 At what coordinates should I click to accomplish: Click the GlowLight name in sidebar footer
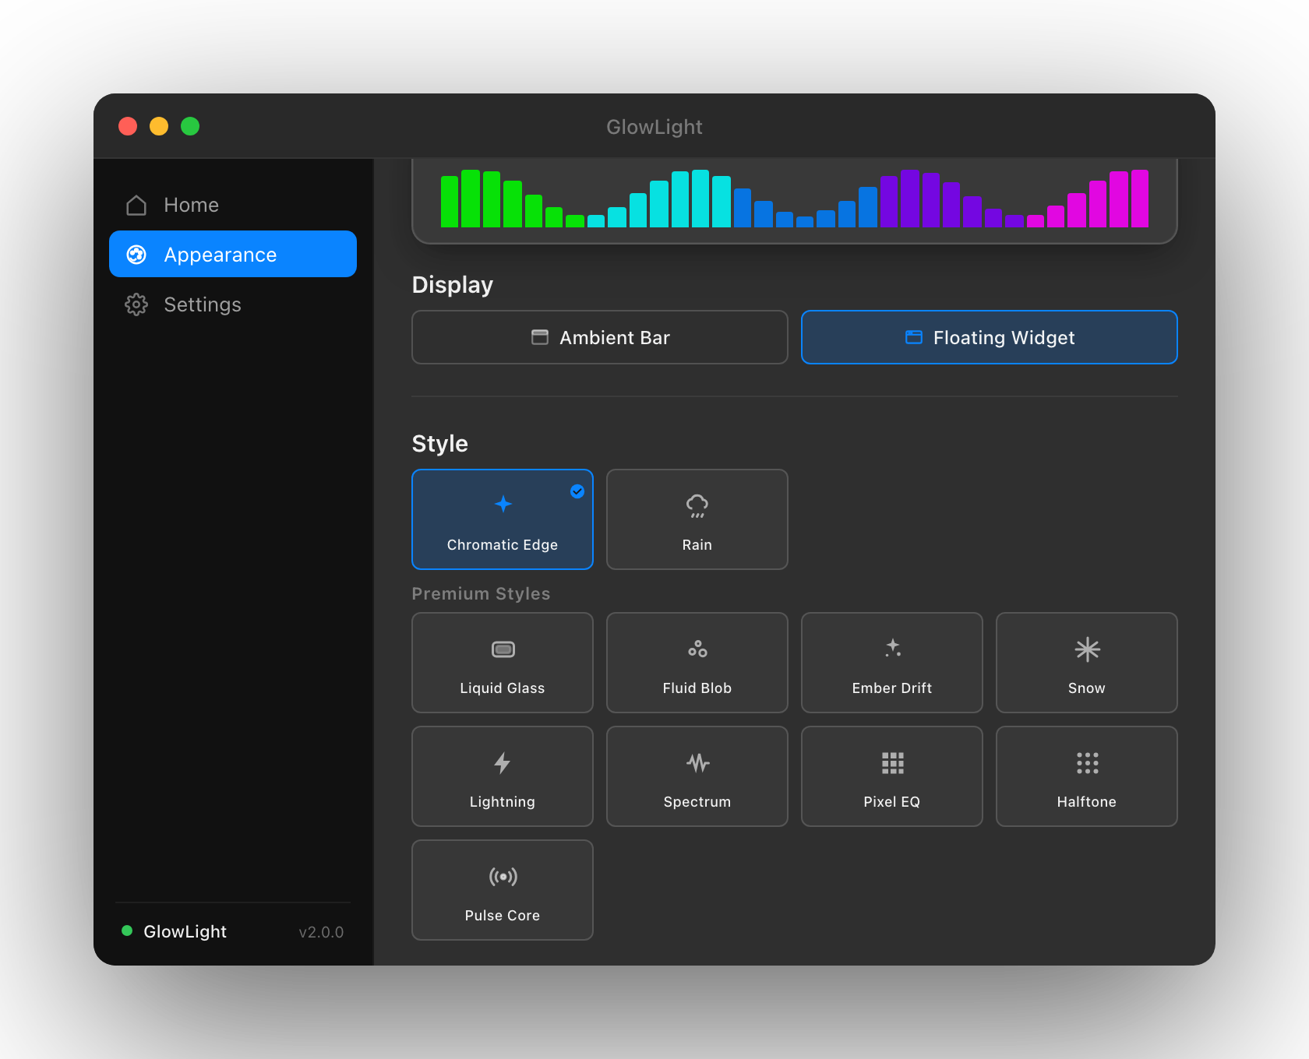[185, 931]
